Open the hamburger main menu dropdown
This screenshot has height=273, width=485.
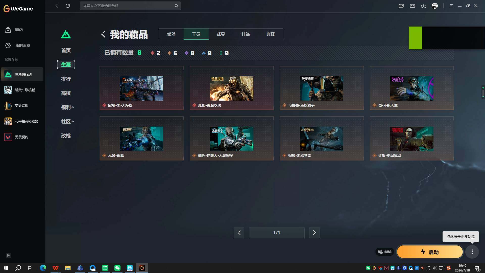(x=451, y=6)
